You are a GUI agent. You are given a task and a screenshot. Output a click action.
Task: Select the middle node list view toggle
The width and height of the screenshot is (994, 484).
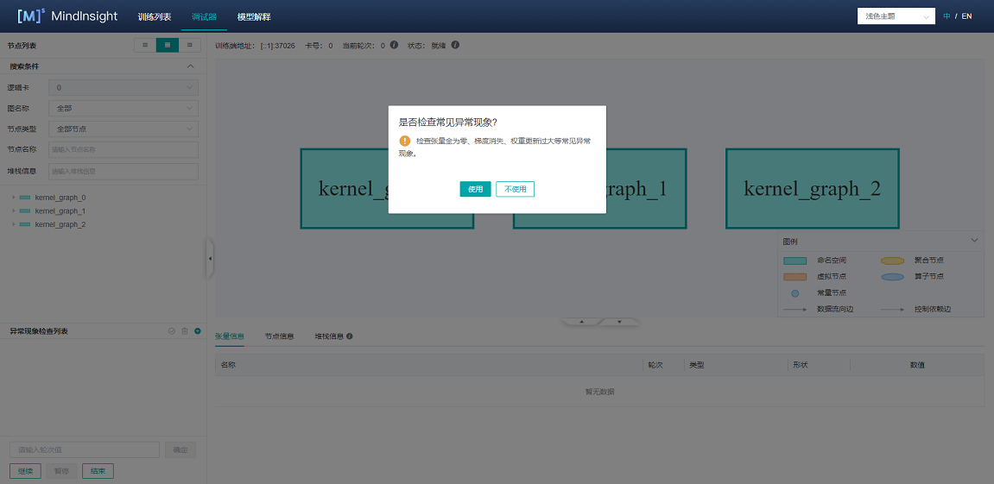[168, 45]
